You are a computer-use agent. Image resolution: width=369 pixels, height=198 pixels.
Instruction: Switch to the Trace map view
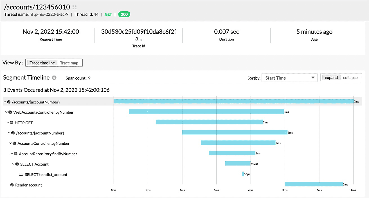point(69,63)
